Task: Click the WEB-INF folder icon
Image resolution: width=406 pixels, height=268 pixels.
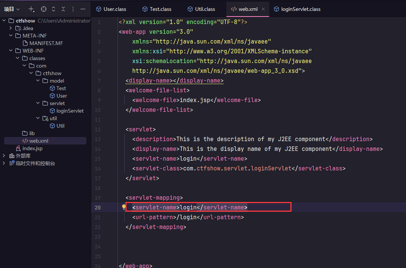Action: (x=18, y=51)
